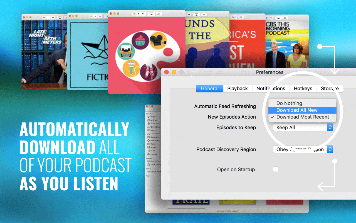Open Movies in the Finder sidebar
Image resolution: width=356 pixels, height=223 pixels.
tap(151, 147)
